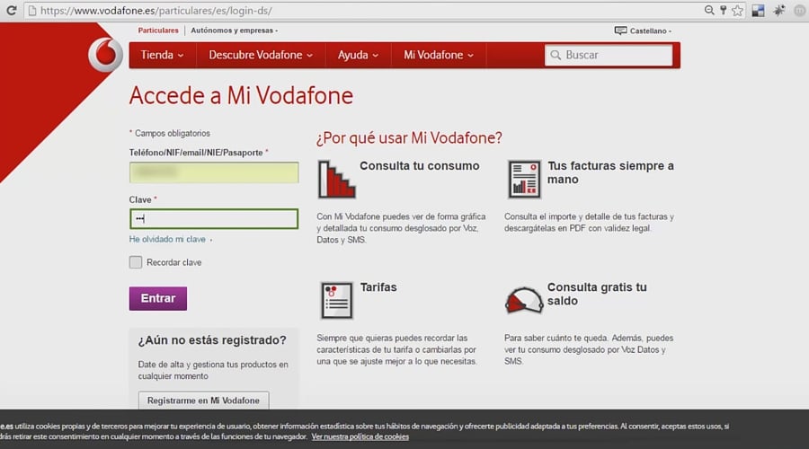Click the browser reload icon
Image resolution: width=809 pixels, height=449 pixels.
coord(11,10)
